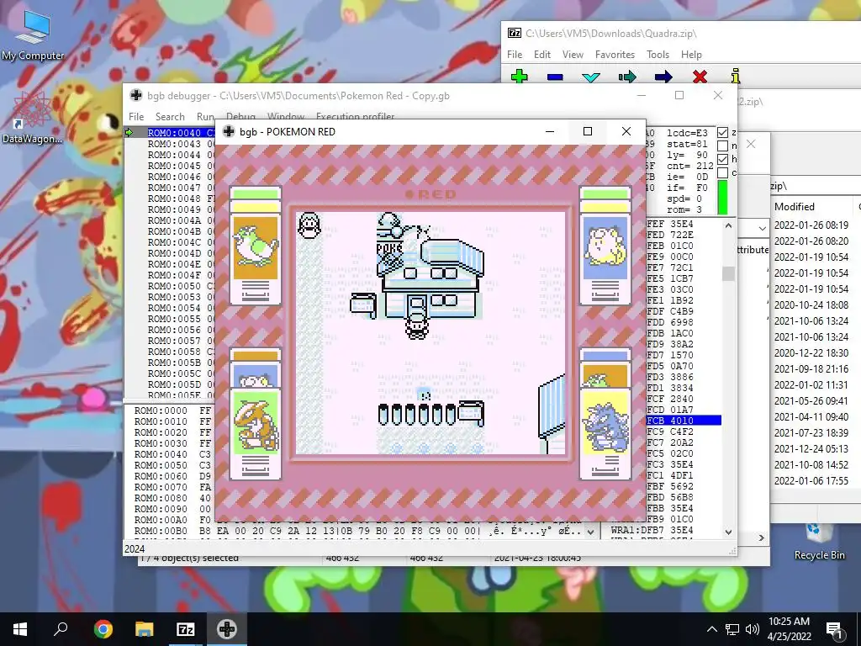
Task: Click the 7-Zip Test (cyan checkmark) icon
Action: pyautogui.click(x=591, y=77)
